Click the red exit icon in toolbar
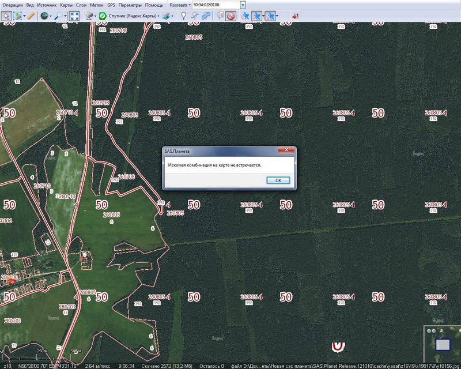Viewport: 461px width, 369px height. (x=296, y=16)
